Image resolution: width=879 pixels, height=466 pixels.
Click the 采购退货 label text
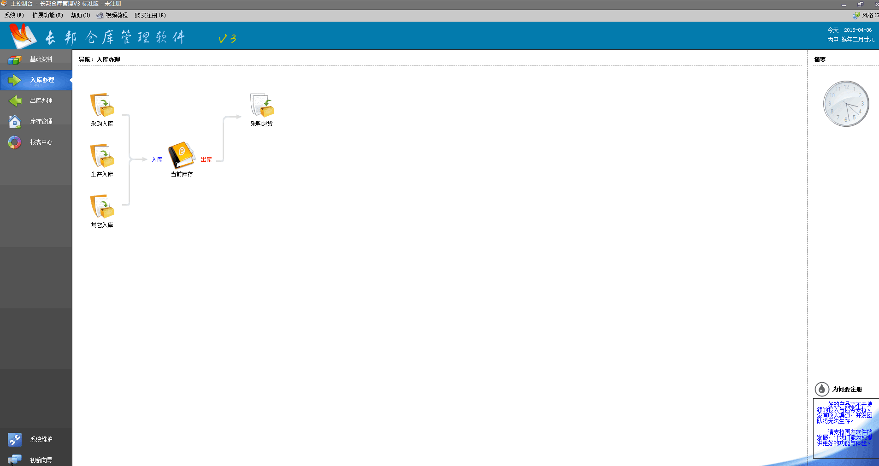pos(262,124)
